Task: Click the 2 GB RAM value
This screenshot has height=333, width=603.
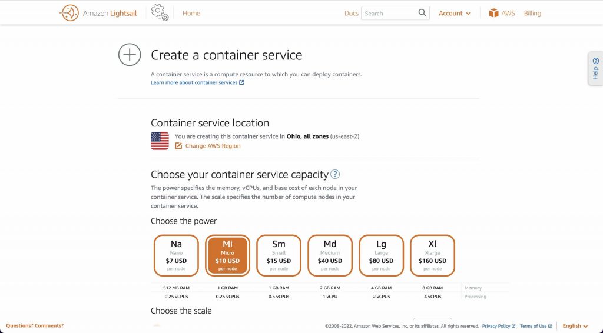Action: [330, 288]
